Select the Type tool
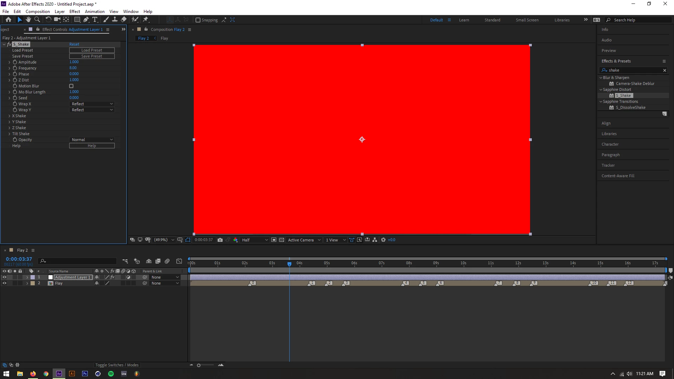The image size is (674, 379). (x=95, y=20)
